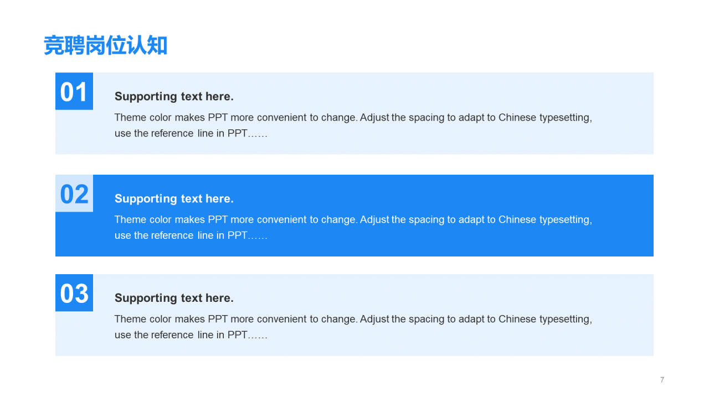The height and width of the screenshot is (398, 709).
Task: Select the solid blue middle panel's empty right area
Action: click(623, 216)
